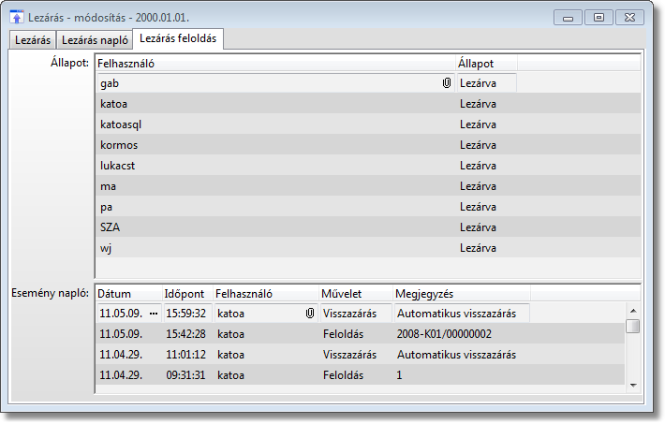Select the Lezárás feloldás tab
The image size is (665, 424).
pos(178,38)
